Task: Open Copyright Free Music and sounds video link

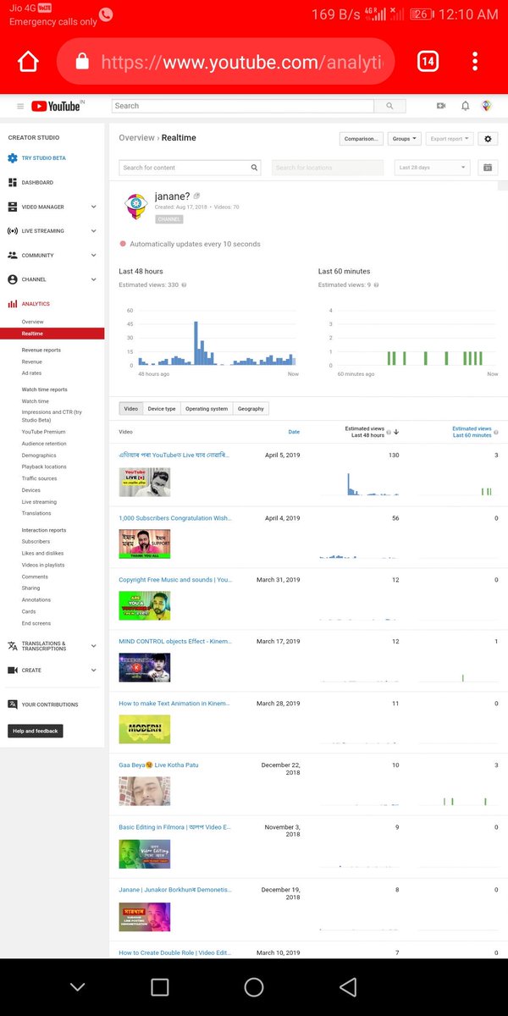Action: [x=175, y=580]
